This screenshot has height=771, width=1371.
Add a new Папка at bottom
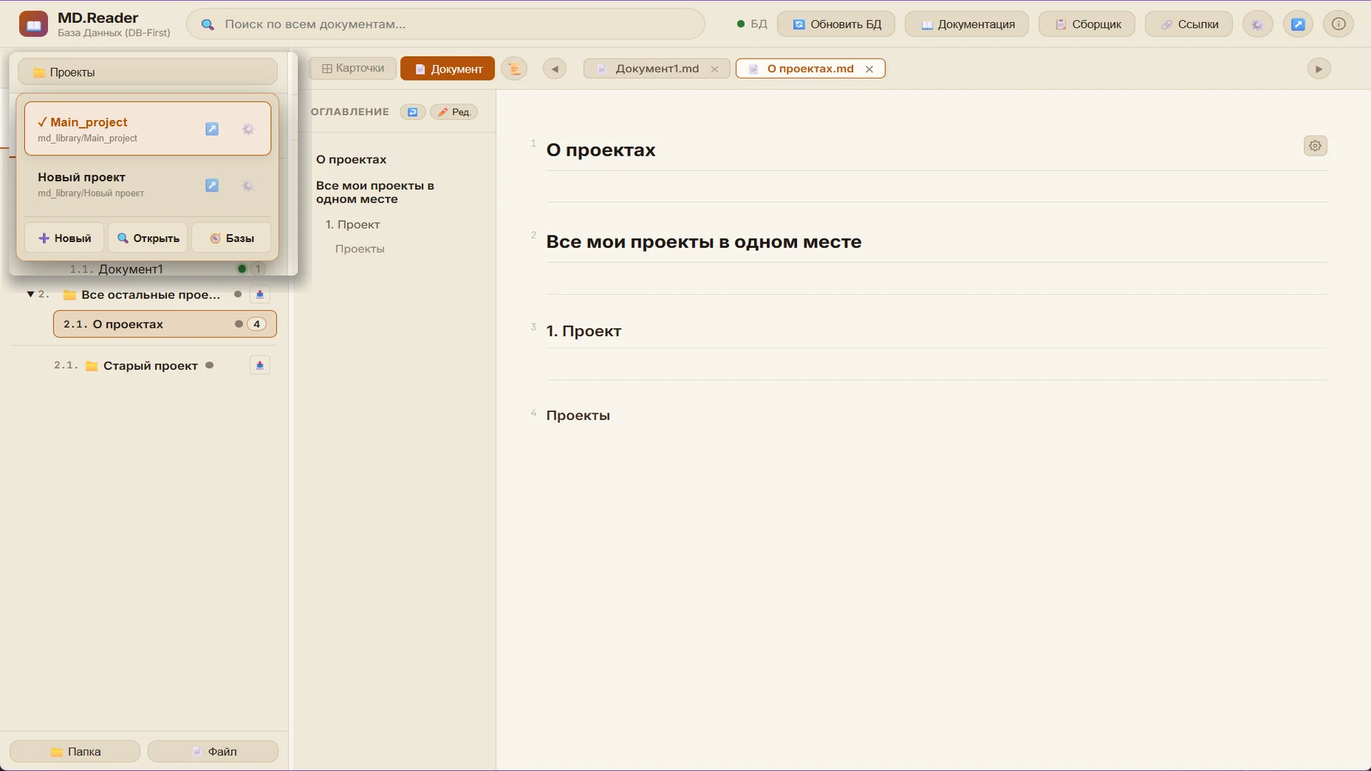click(75, 752)
